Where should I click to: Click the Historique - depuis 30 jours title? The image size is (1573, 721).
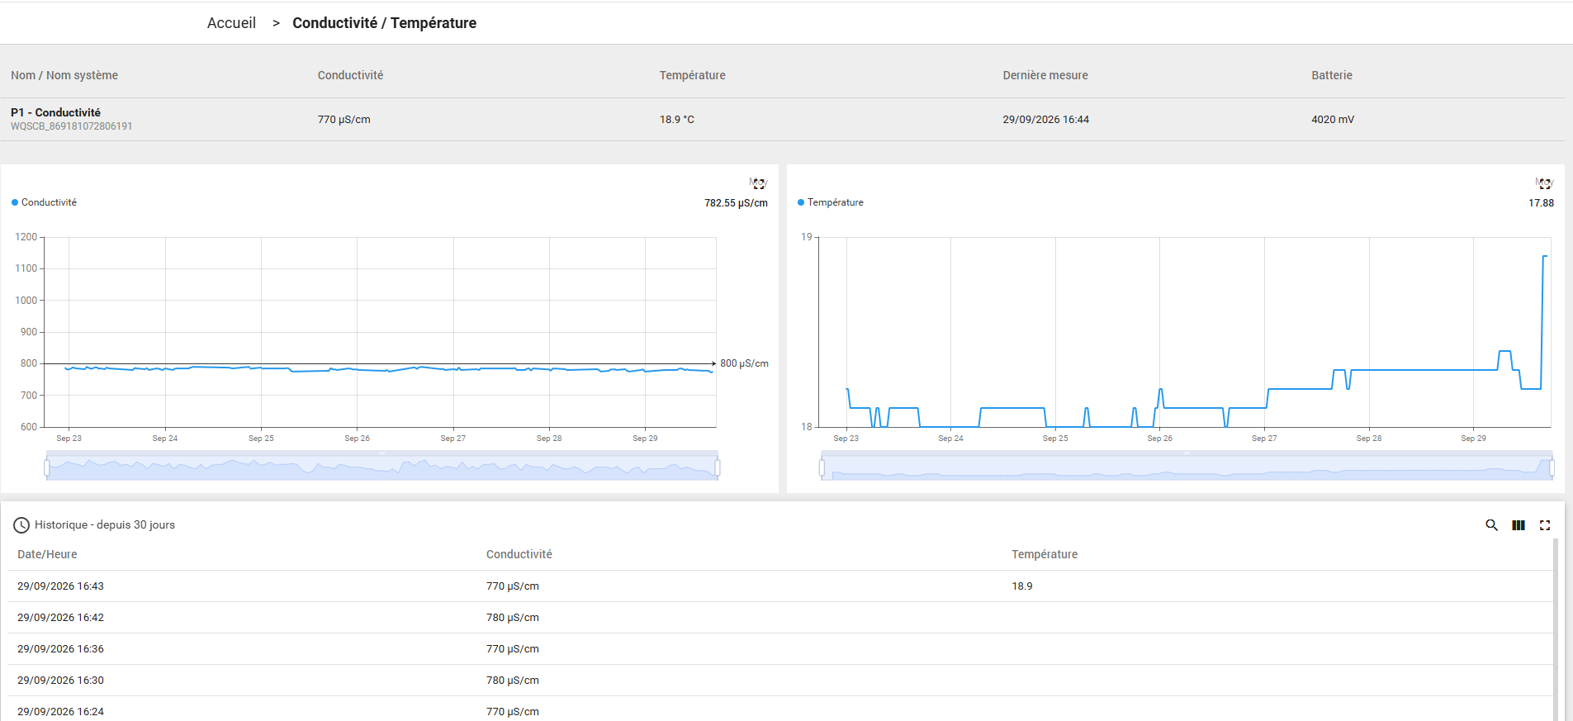point(105,525)
